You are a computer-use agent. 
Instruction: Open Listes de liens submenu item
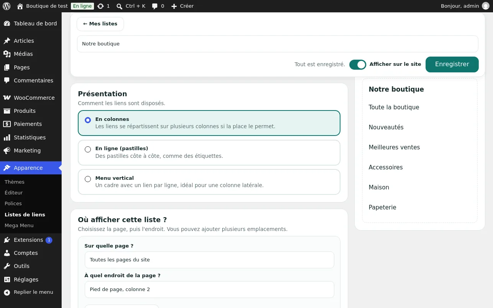pyautogui.click(x=25, y=215)
